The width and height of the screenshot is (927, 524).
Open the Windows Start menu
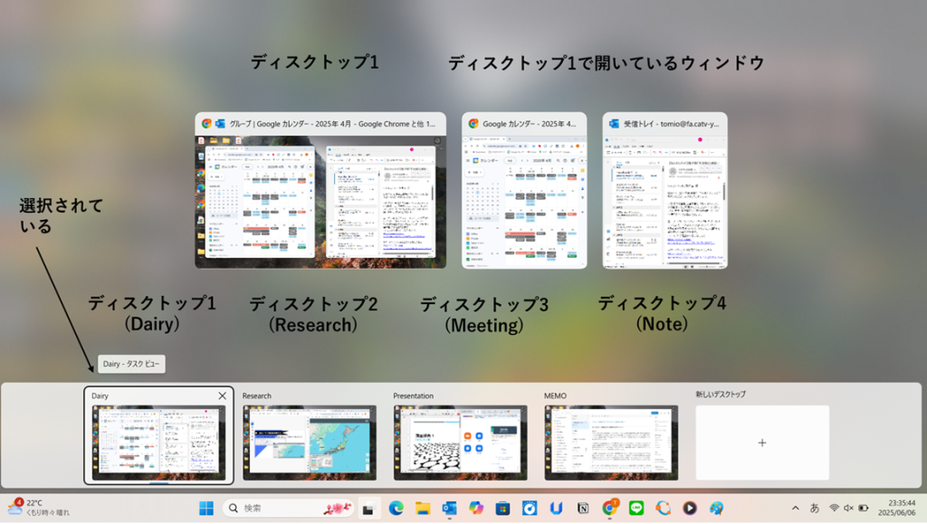(x=206, y=508)
